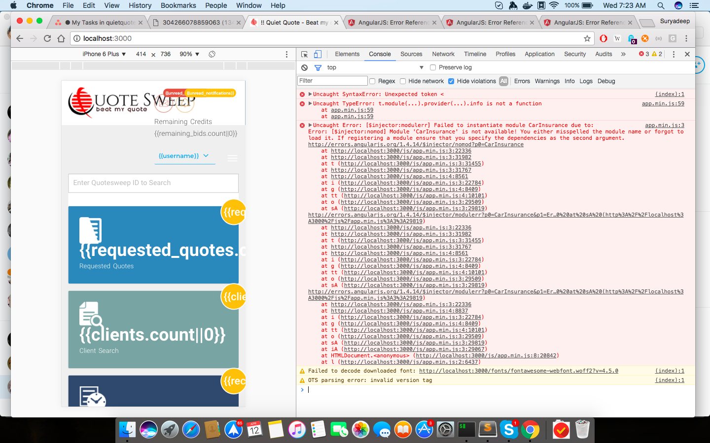Viewport: 710px width, 443px height.
Task: Open the Wi-Fi status menu
Action: 554,5
